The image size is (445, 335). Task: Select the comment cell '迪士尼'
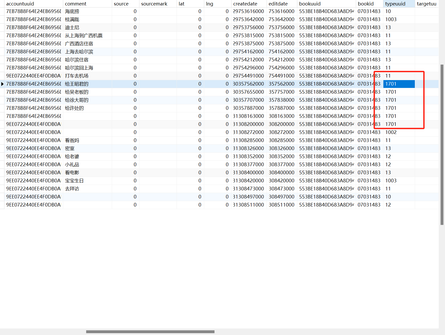[72, 28]
